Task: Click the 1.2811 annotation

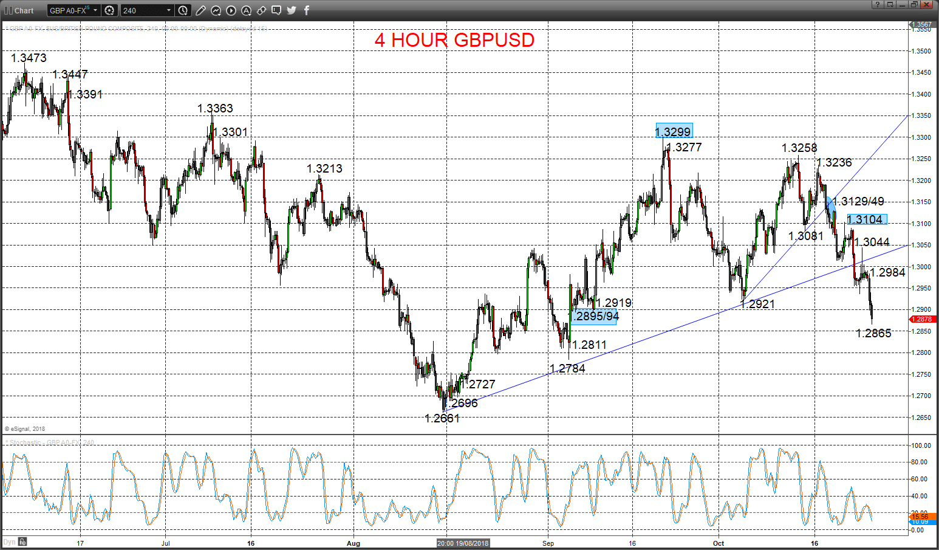Action: pyautogui.click(x=589, y=345)
